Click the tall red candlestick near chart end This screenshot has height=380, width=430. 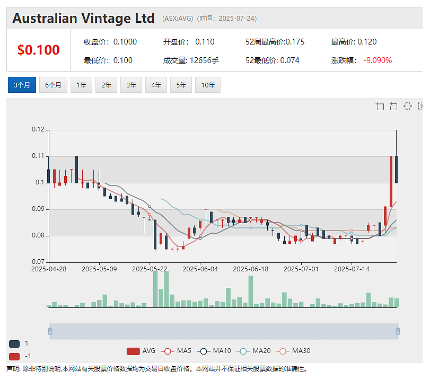point(391,181)
